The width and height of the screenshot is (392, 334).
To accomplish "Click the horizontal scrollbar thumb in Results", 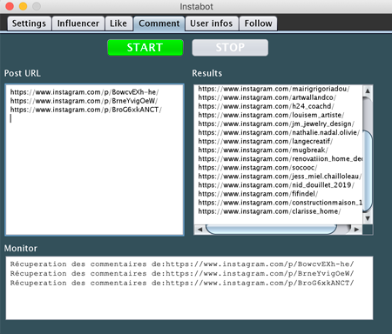I will 272,230.
